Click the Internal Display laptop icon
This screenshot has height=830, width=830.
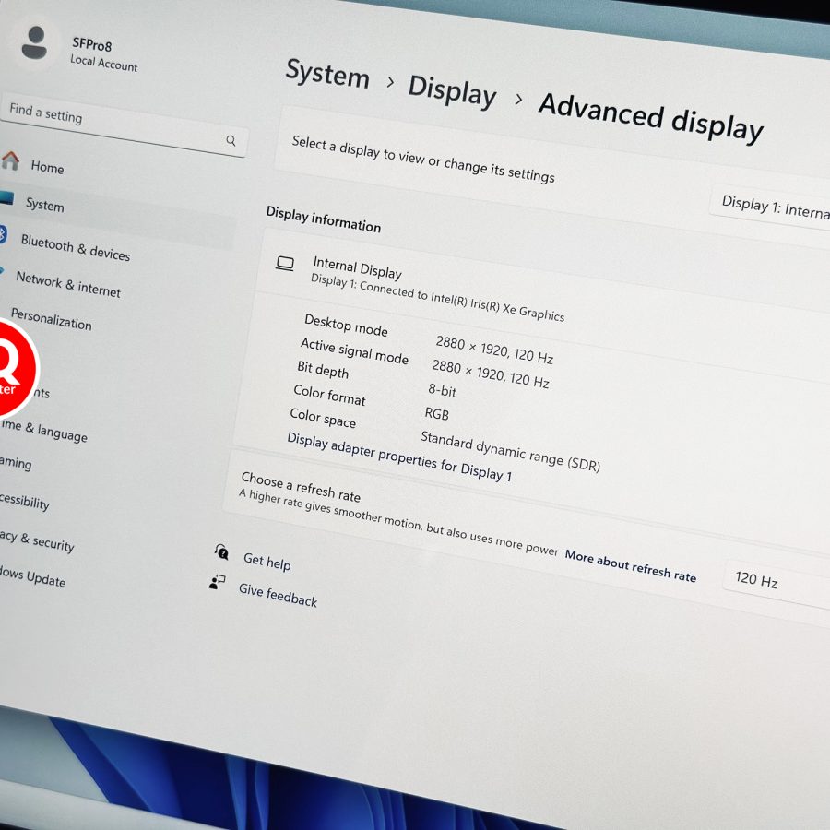pos(285,263)
